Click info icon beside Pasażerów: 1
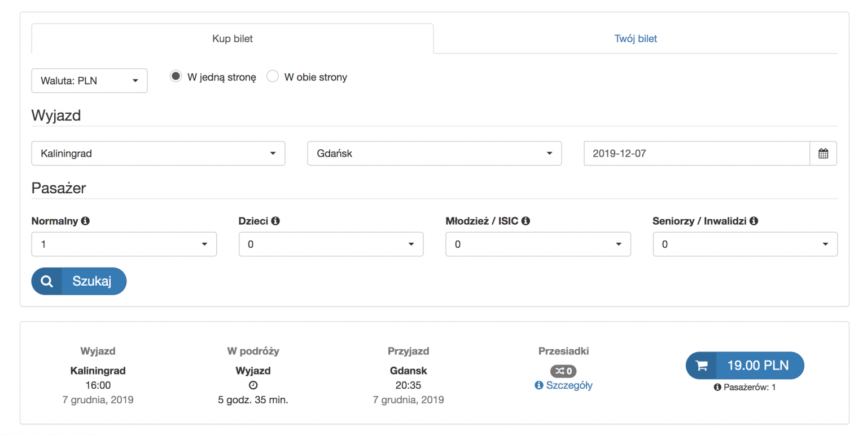 point(717,388)
